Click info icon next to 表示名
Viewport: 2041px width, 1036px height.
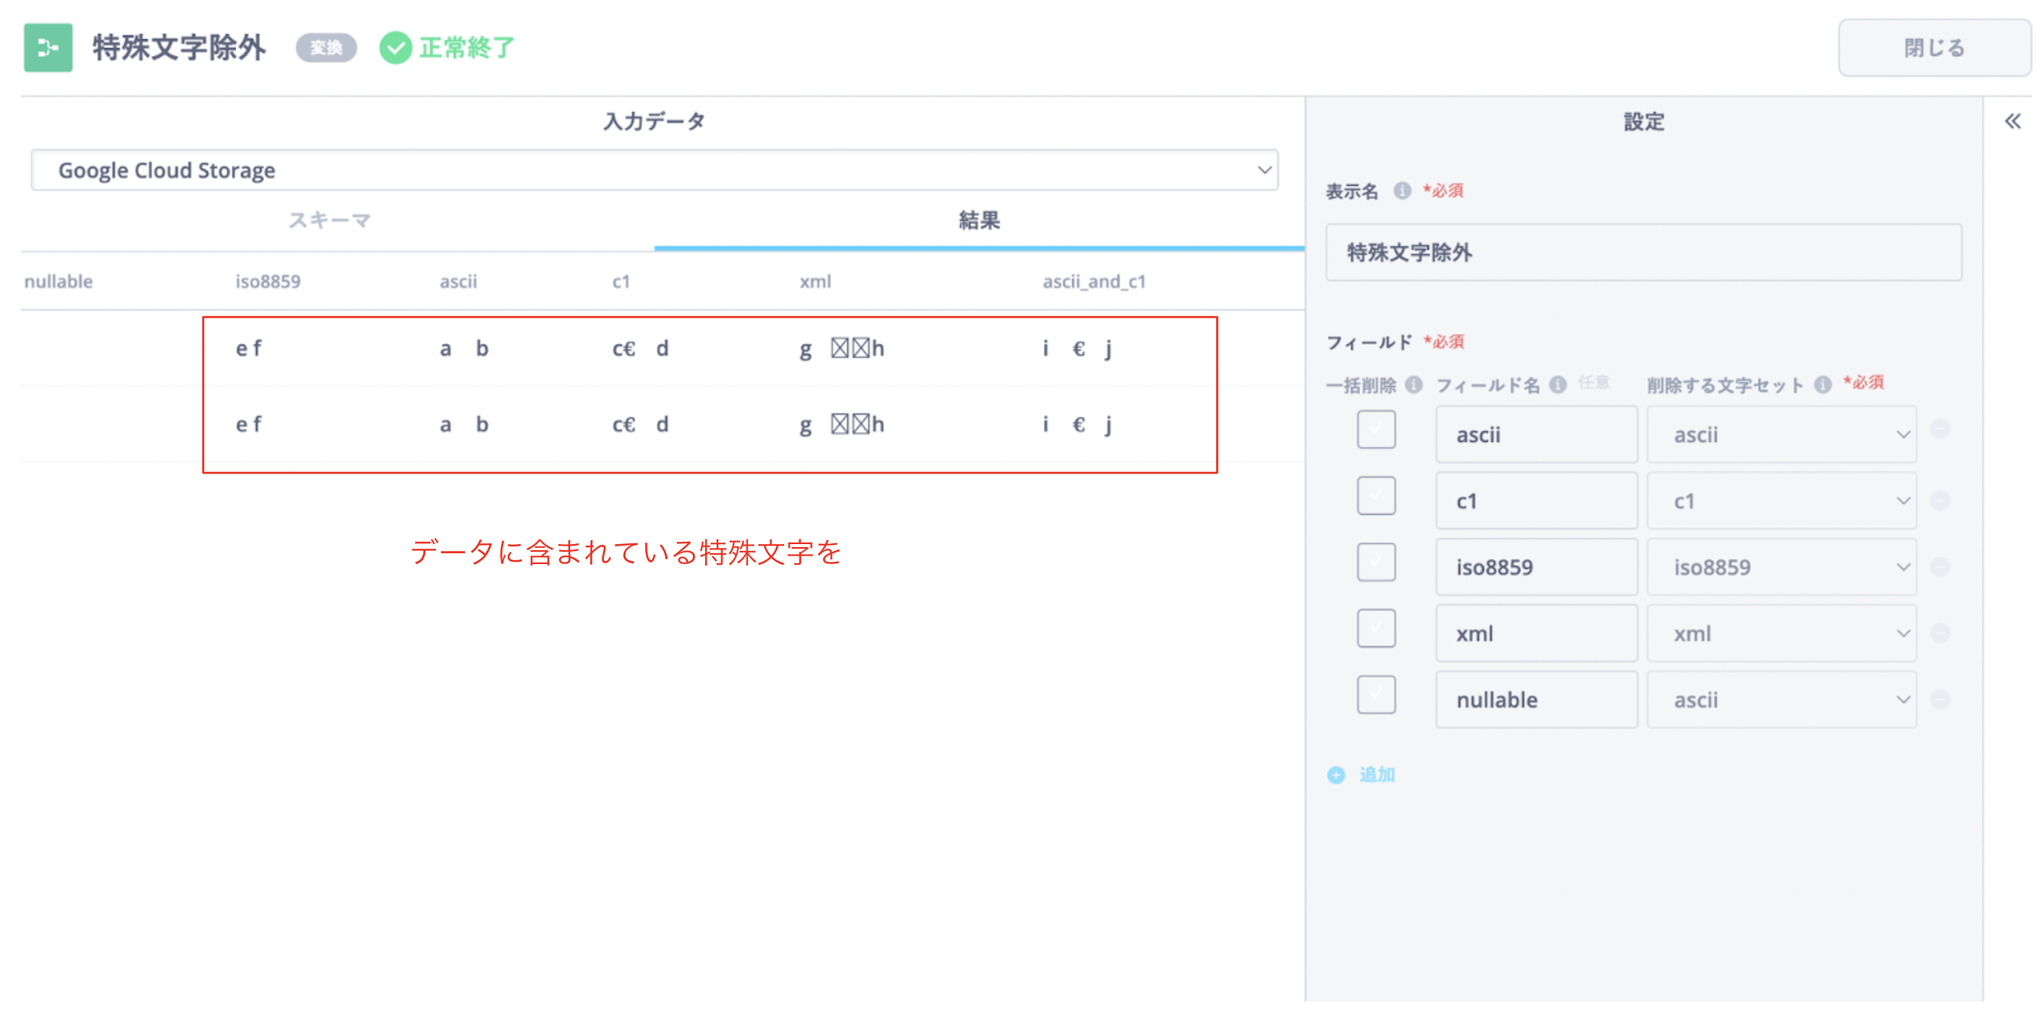click(x=1402, y=191)
